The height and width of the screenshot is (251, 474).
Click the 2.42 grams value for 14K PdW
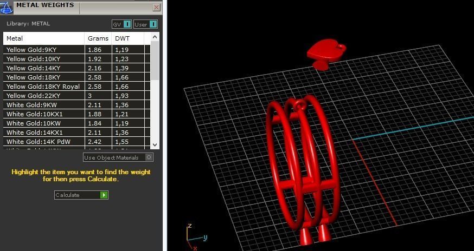[94, 142]
